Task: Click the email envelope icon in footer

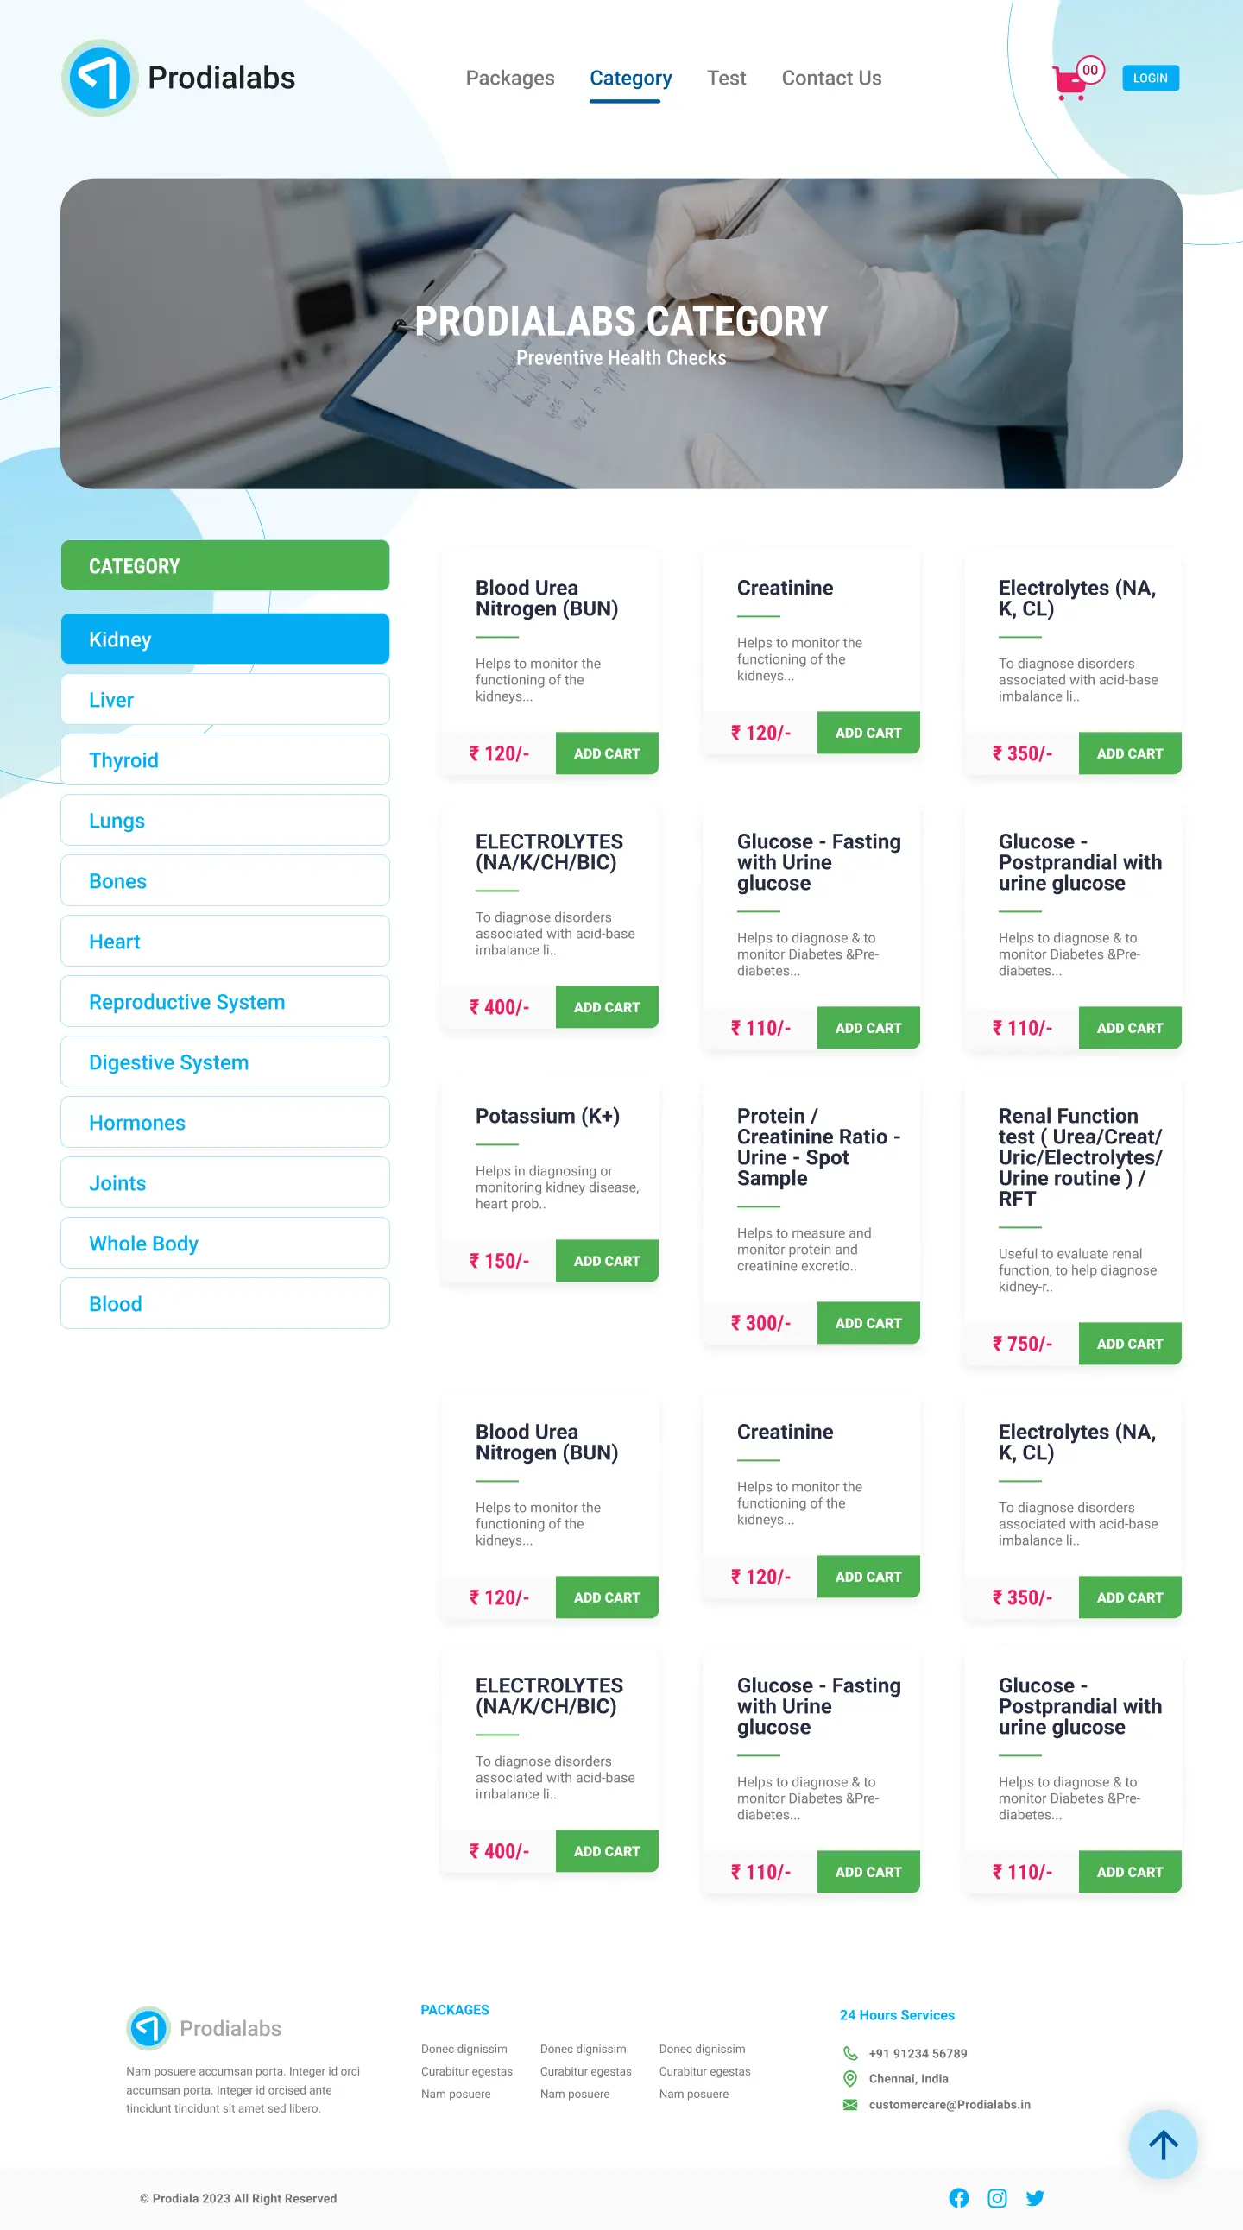Action: tap(850, 2104)
